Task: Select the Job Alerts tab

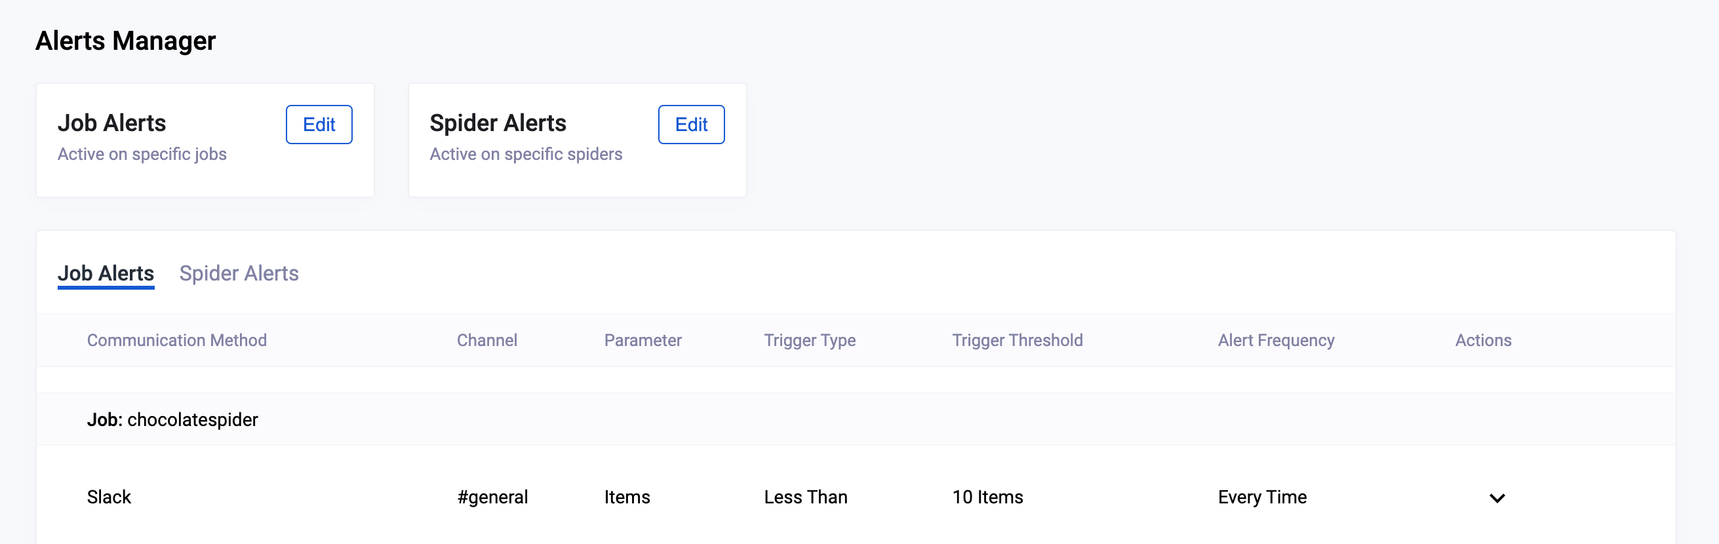Action: pos(106,274)
